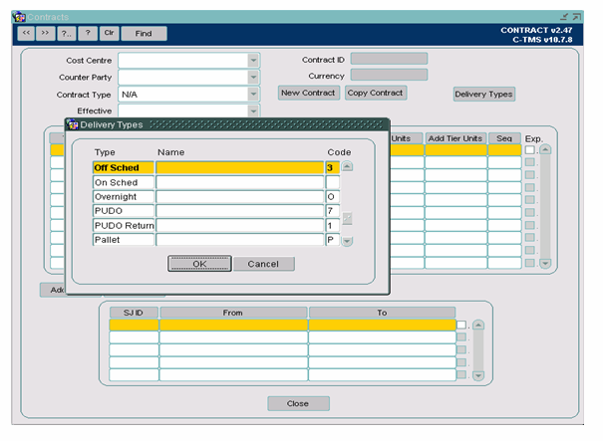The image size is (603, 441).
Task: Click the ?.. query toolbar button
Action: click(x=67, y=34)
